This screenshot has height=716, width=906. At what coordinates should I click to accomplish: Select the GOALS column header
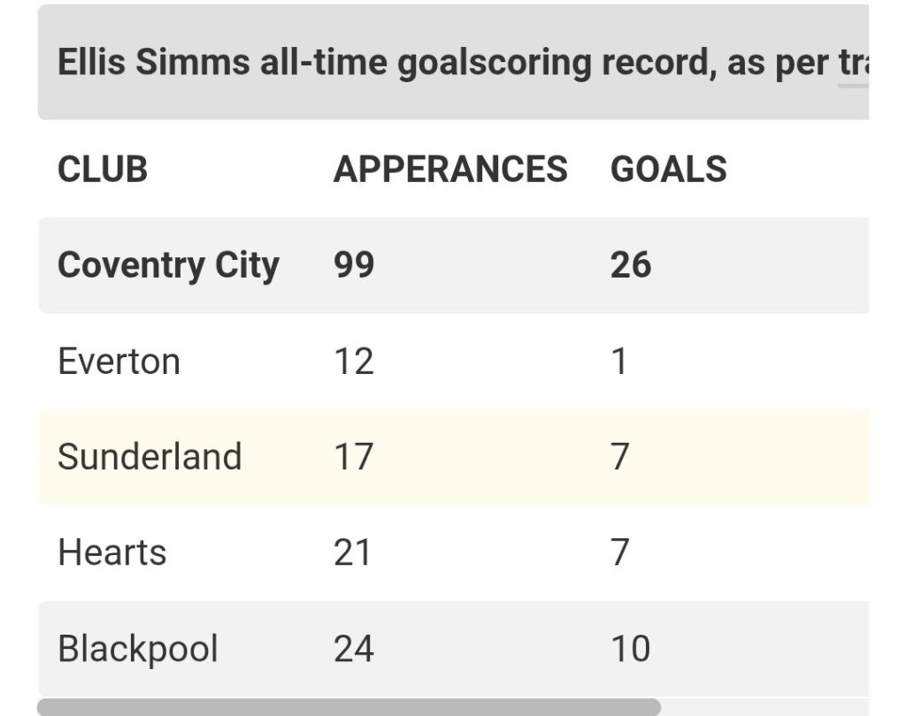click(x=669, y=169)
